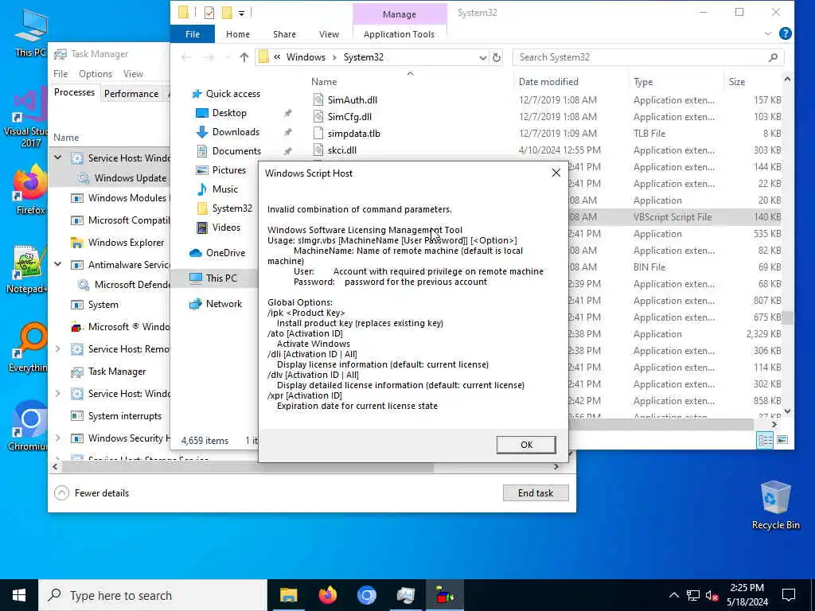The width and height of the screenshot is (815, 611).
Task: Click File Explorer vertical scrollbar thumb
Action: [787, 317]
